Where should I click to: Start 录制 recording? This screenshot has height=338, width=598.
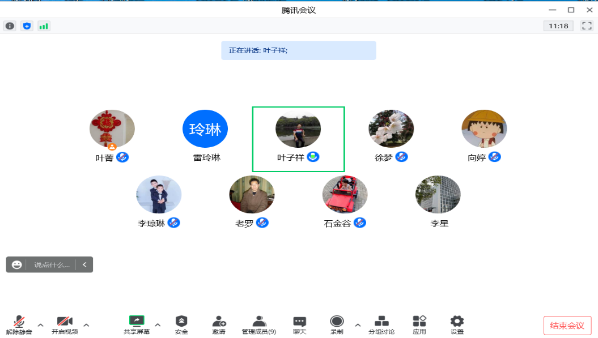point(337,325)
